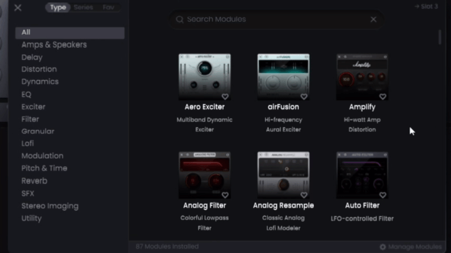Viewport: 451px width, 253px height.
Task: Click the search magnifier icon
Action: click(180, 20)
